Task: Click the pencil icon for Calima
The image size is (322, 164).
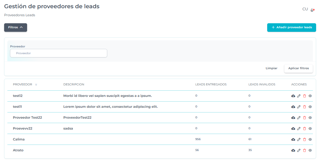Action: [299, 140]
